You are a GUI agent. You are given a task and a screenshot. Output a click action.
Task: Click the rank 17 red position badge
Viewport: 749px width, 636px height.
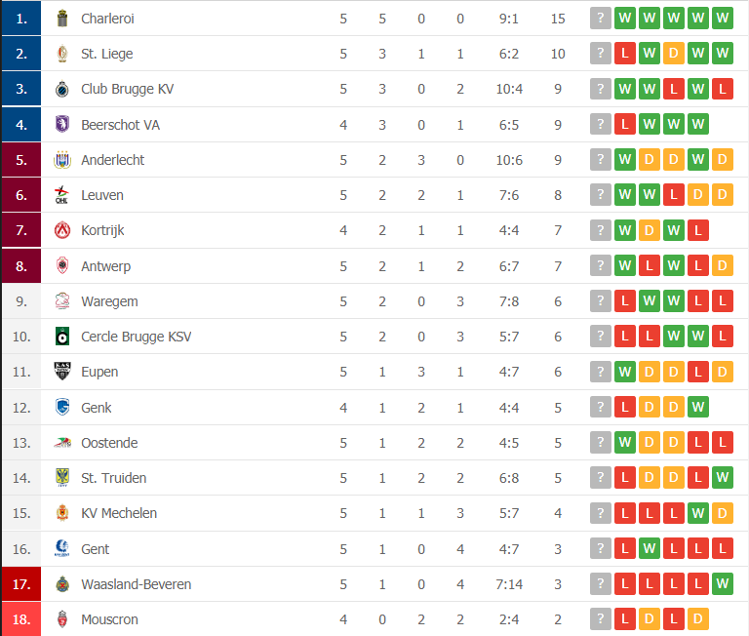coord(21,584)
